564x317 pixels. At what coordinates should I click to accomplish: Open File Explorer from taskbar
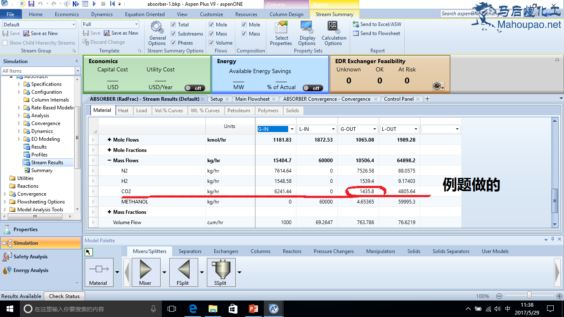tap(213, 309)
